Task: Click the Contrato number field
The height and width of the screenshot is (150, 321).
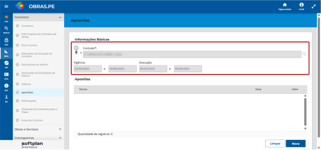Action: [x=98, y=54]
